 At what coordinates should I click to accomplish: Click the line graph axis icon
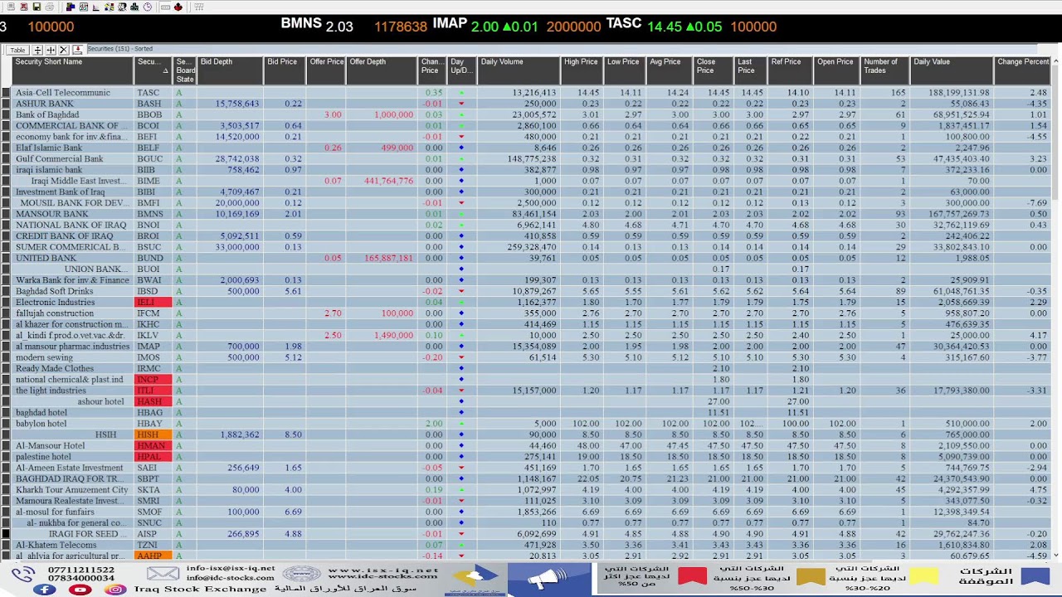click(x=96, y=7)
